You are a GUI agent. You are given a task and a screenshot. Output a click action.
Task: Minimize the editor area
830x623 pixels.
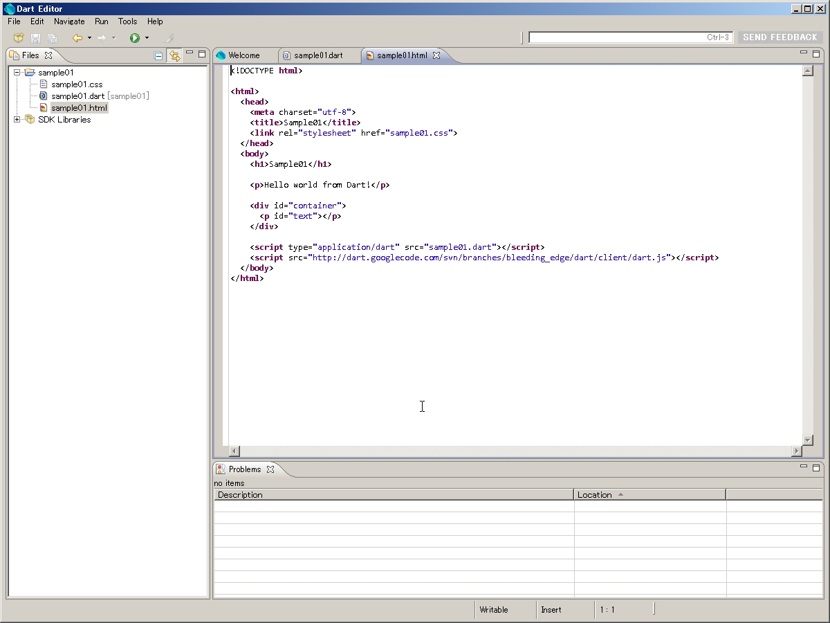(x=804, y=53)
